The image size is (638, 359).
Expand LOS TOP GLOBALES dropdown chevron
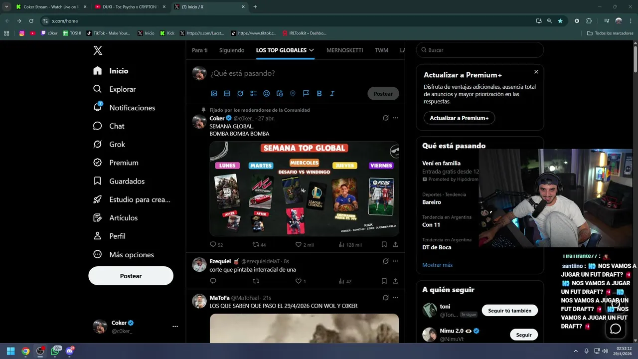point(312,50)
